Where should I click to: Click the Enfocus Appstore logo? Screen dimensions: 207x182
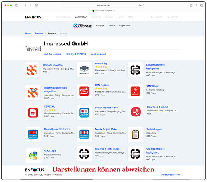click(82, 26)
